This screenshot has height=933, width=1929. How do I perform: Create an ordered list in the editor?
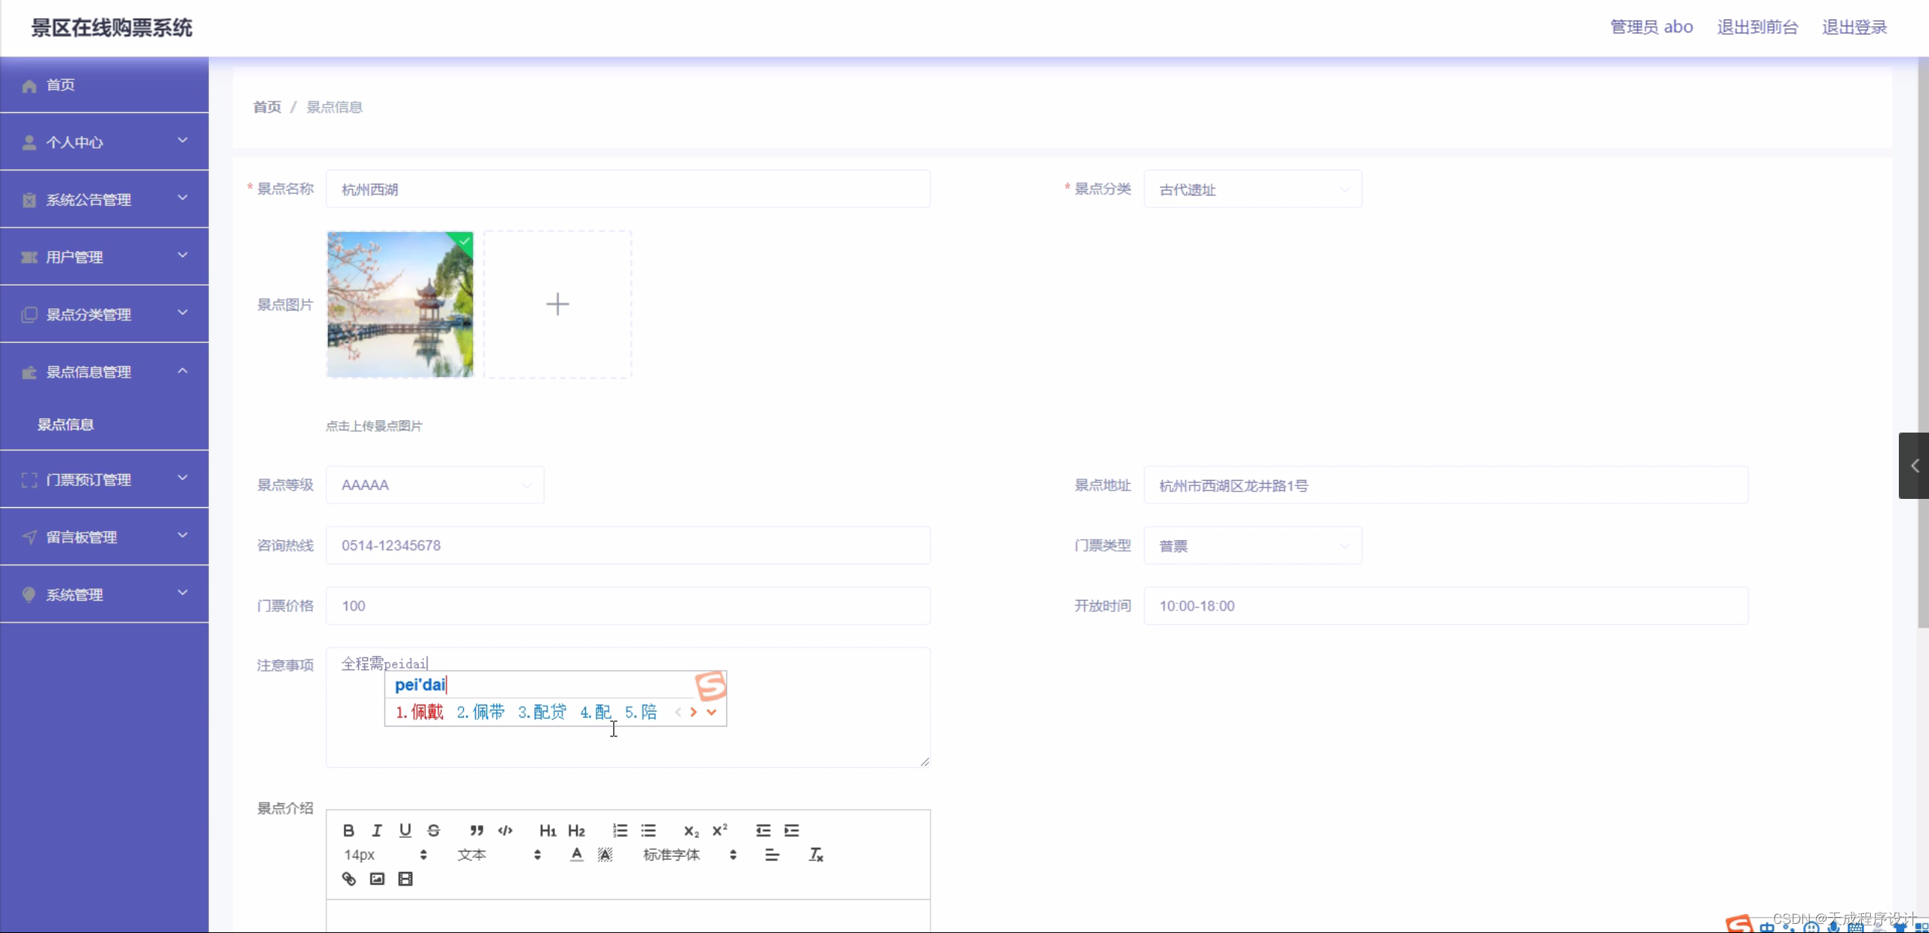619,831
